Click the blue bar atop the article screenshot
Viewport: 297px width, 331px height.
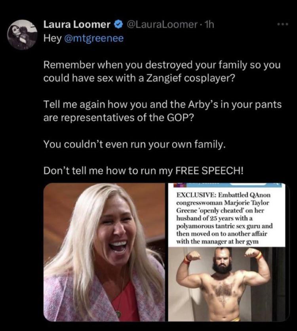[227, 185]
